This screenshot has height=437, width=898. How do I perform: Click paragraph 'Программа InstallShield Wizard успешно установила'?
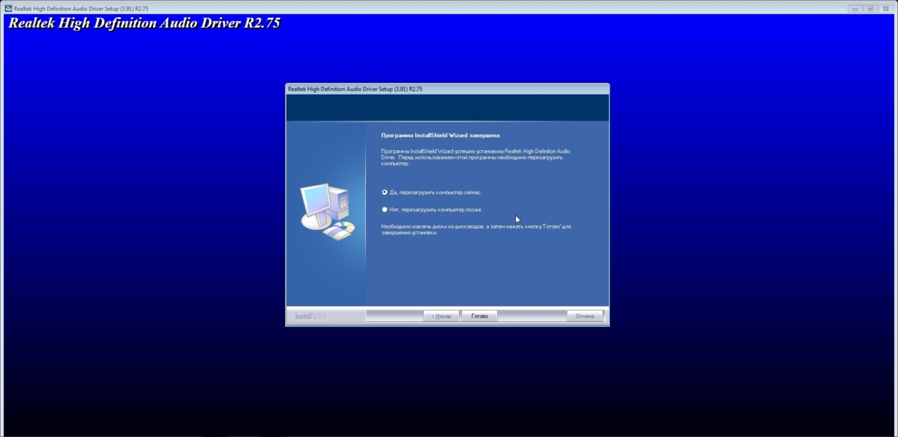click(475, 157)
